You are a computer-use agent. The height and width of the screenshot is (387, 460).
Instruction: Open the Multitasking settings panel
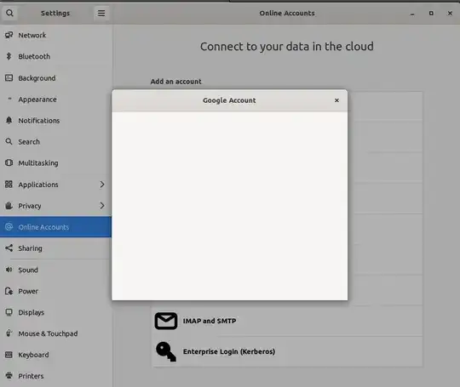[x=55, y=163]
